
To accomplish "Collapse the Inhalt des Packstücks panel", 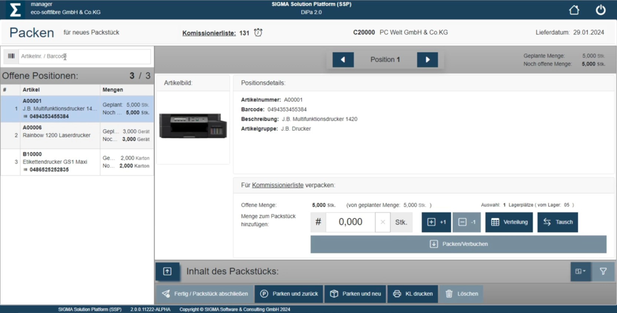I will click(x=167, y=271).
